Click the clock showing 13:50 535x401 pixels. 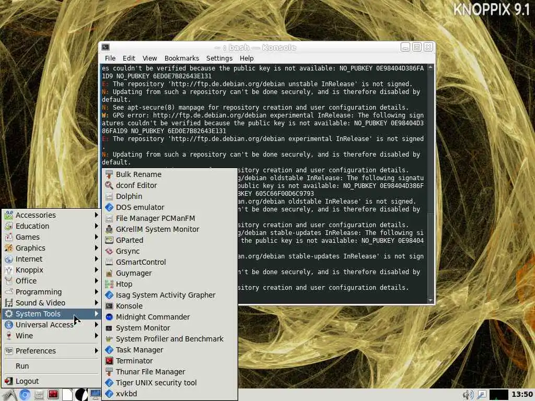tap(522, 395)
